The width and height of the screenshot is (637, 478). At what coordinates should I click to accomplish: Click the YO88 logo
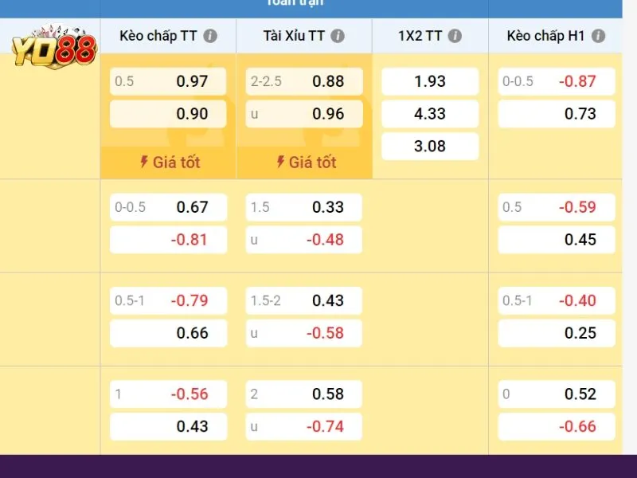coord(53,46)
